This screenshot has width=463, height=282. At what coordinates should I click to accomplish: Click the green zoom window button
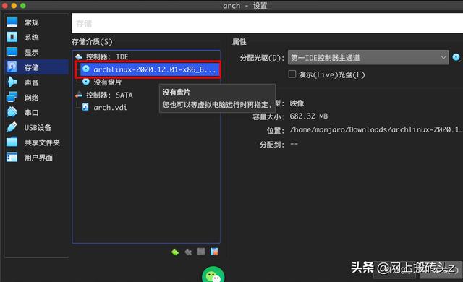pyautogui.click(x=23, y=6)
